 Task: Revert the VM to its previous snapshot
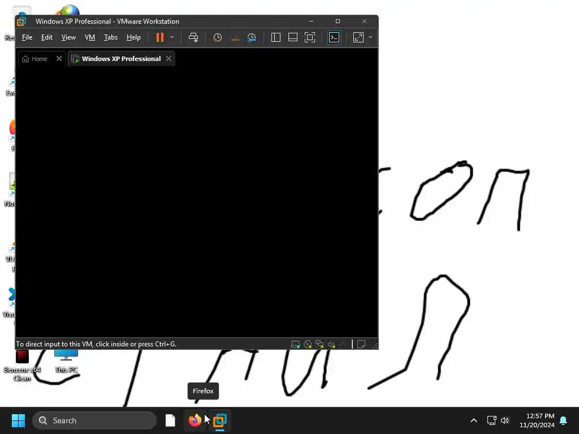coord(235,37)
